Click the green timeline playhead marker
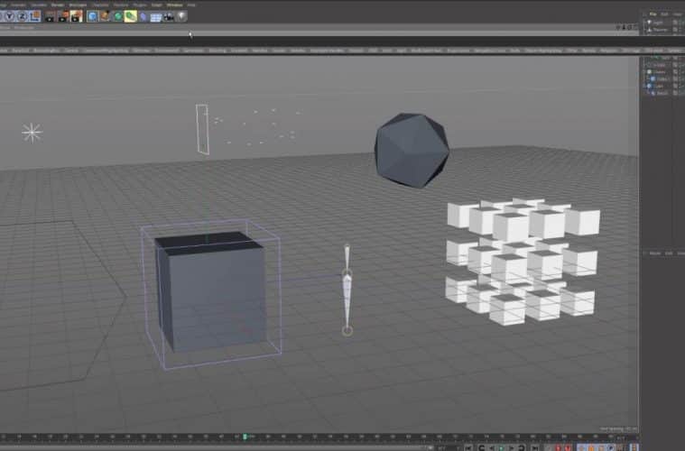Viewport: 685px width, 451px height. coord(245,437)
